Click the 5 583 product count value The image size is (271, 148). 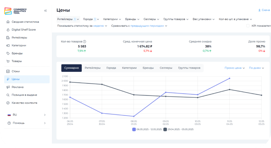82,46
